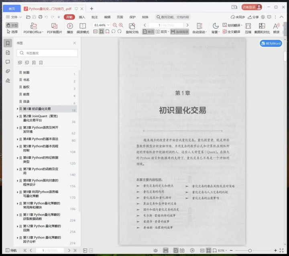Open the 编辑 ribbon tab

(x=107, y=17)
